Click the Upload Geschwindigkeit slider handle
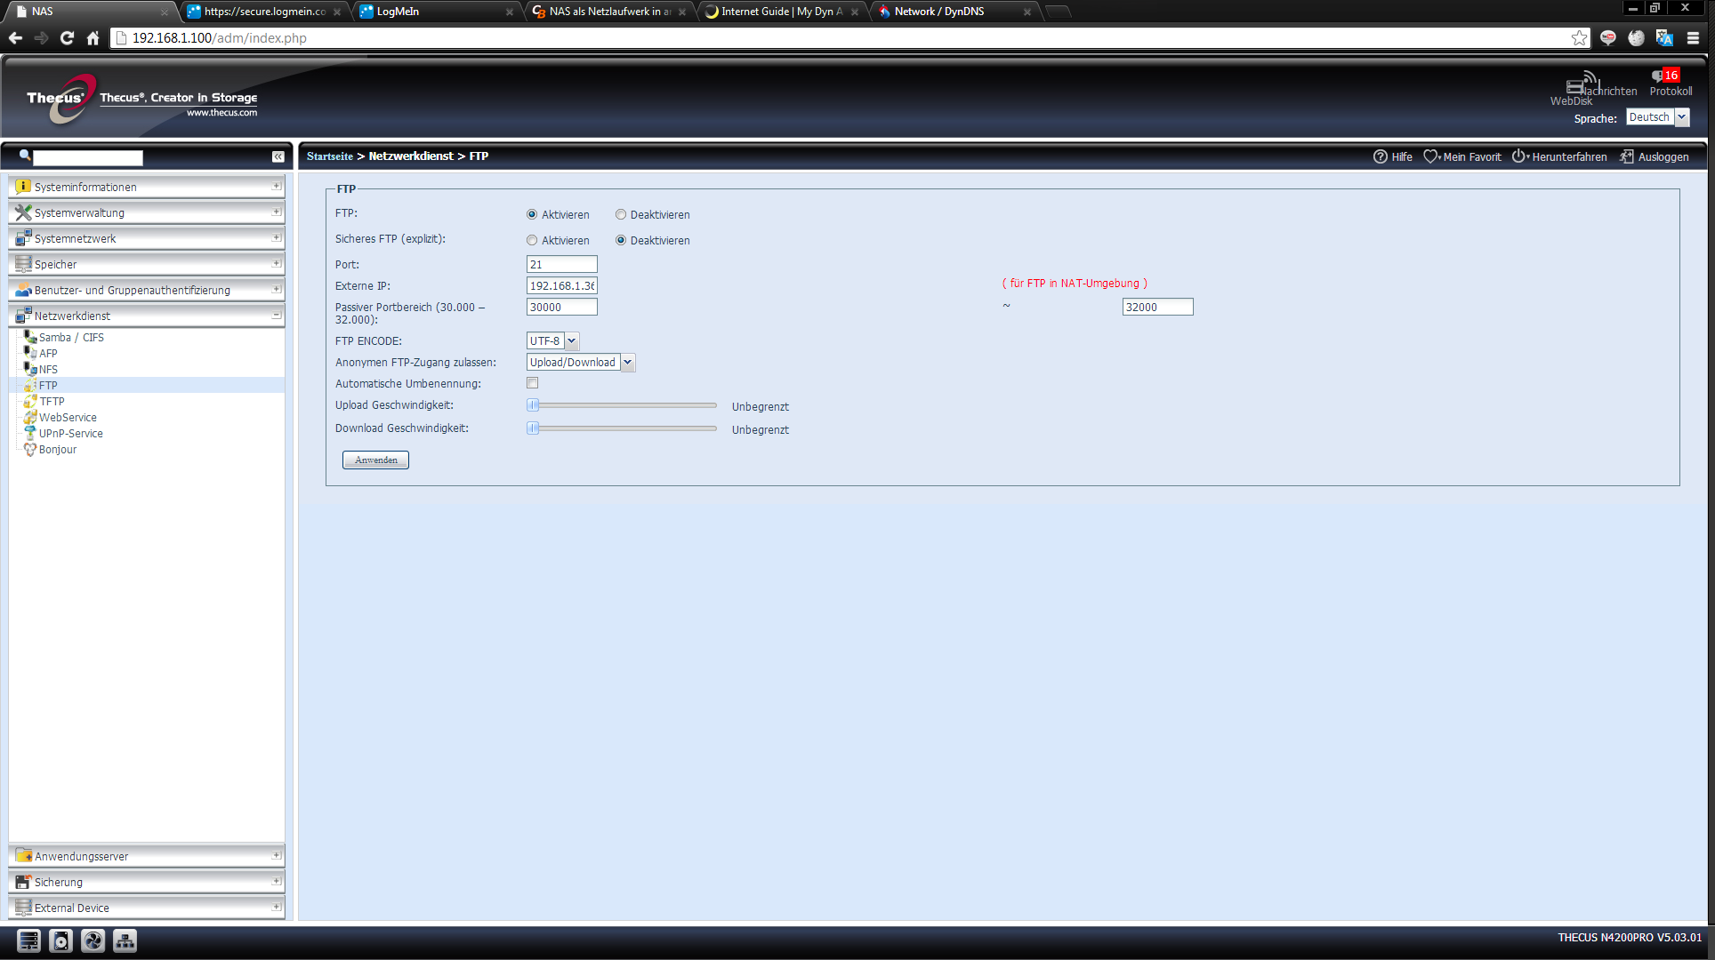This screenshot has width=1715, height=960. pyautogui.click(x=533, y=405)
